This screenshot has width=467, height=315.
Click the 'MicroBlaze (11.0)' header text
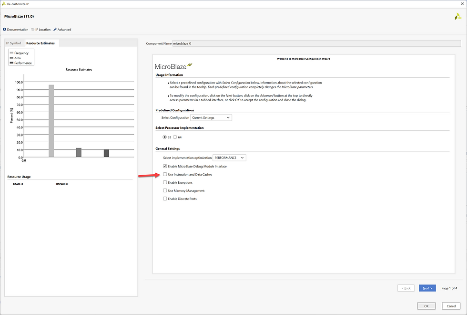coord(19,16)
